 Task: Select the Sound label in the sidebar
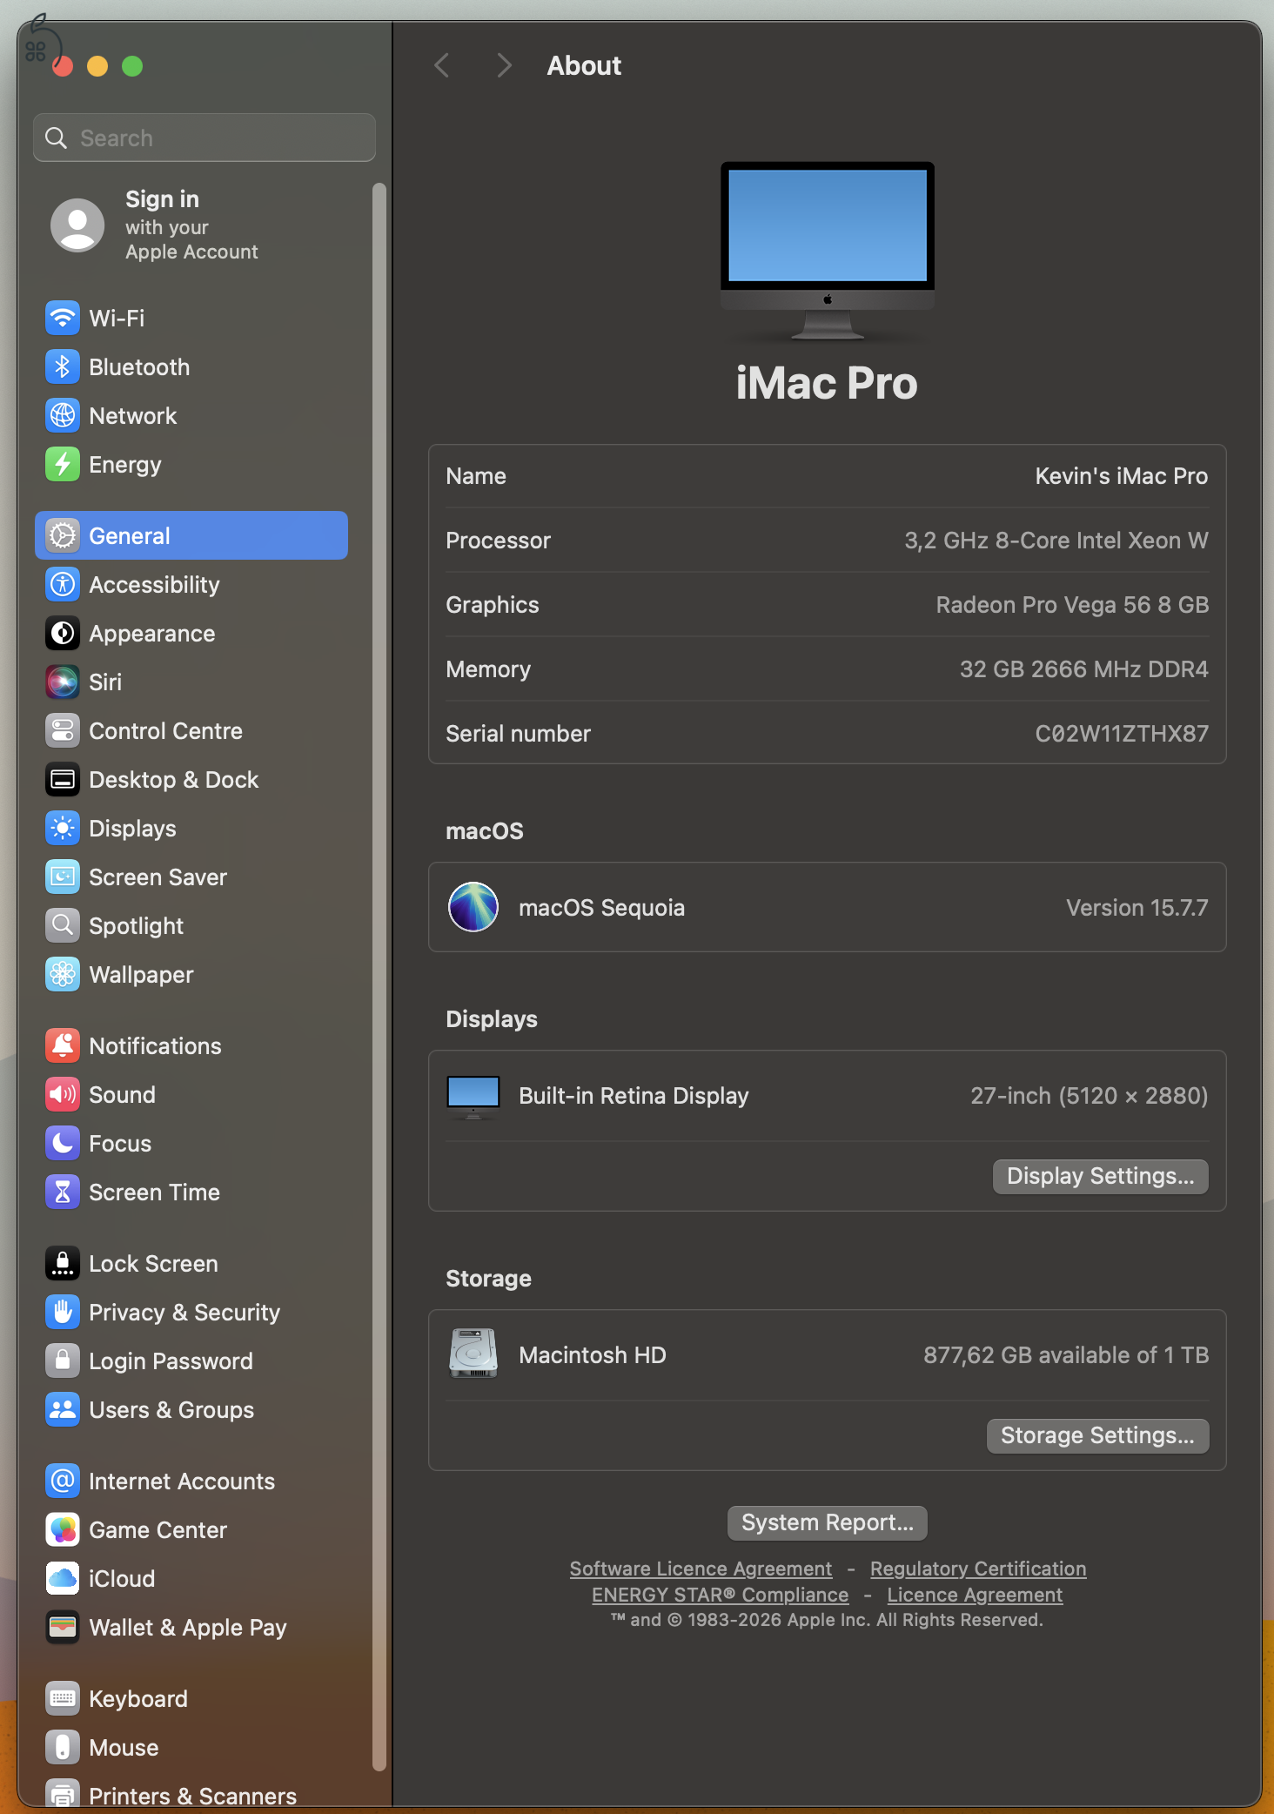pos(123,1095)
